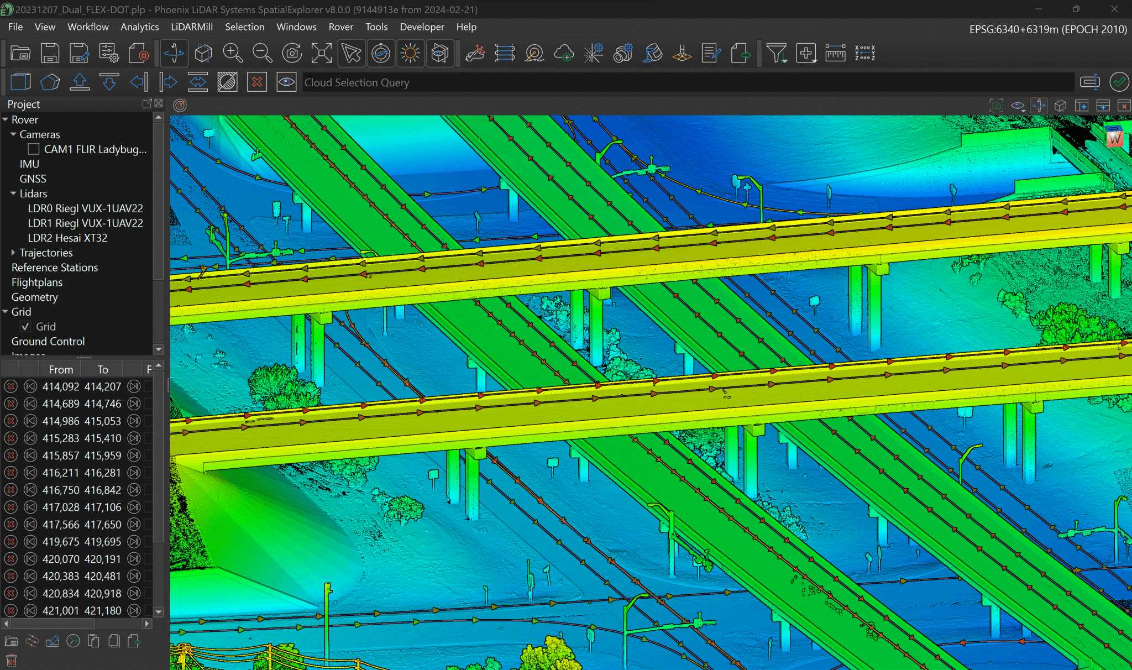
Task: Disable the Grid checkbox
Action: coord(25,326)
